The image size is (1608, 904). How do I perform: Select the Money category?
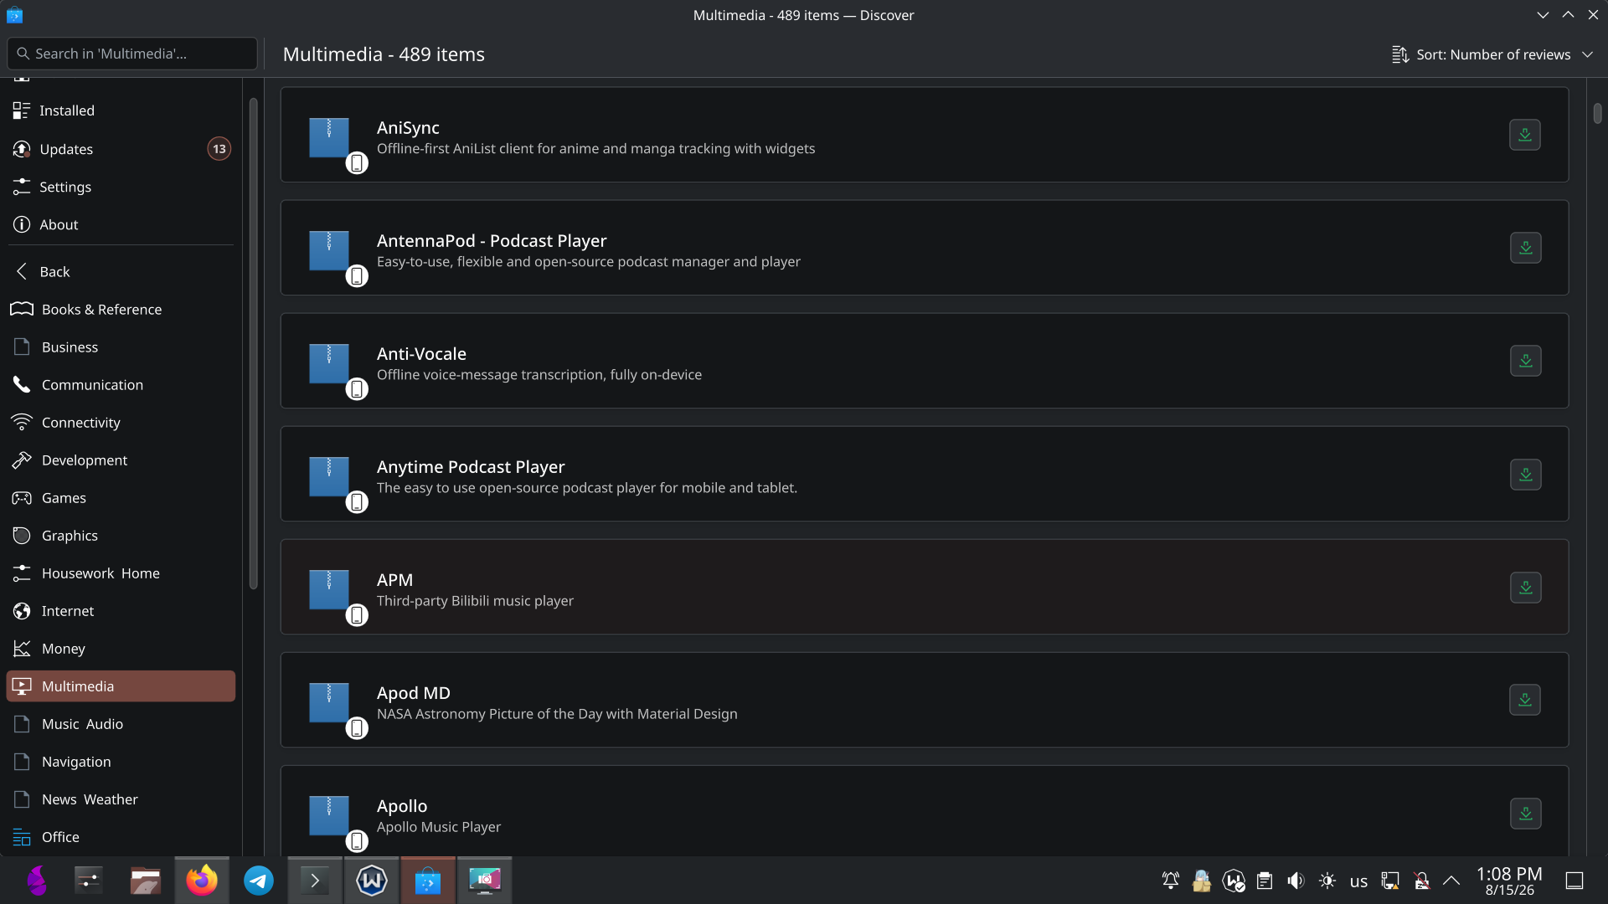[x=121, y=648]
